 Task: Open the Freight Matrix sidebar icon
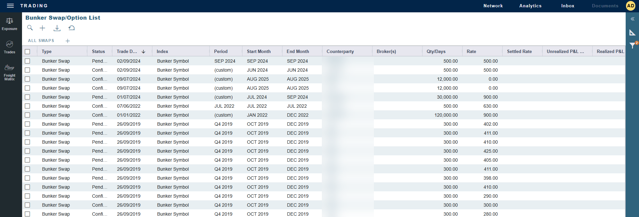pos(9,72)
